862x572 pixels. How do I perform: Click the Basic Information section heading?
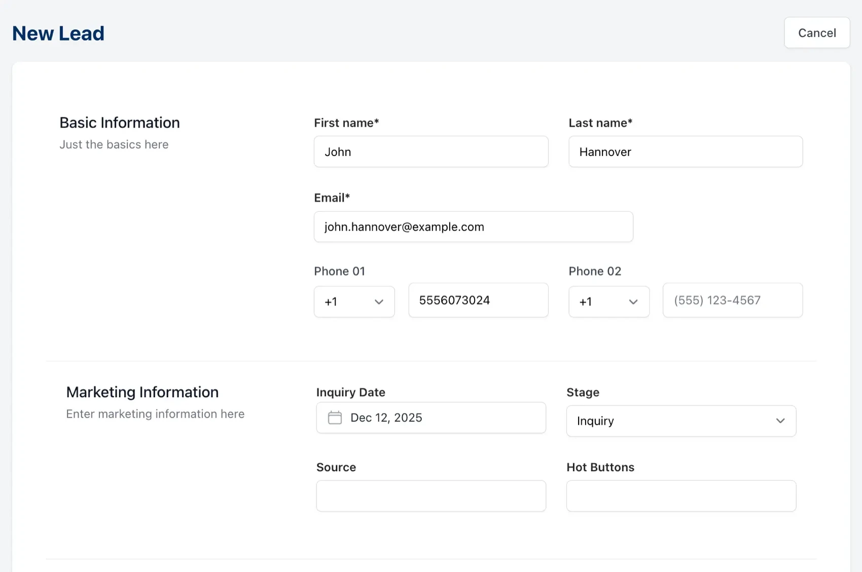pos(119,122)
